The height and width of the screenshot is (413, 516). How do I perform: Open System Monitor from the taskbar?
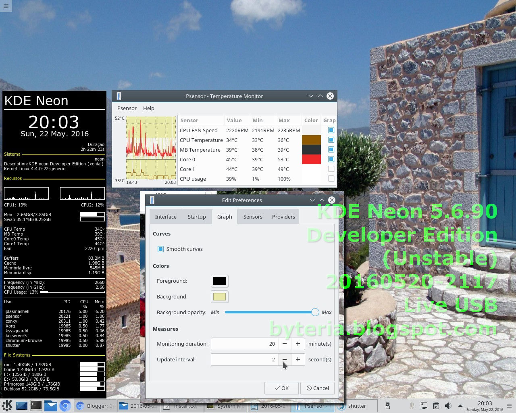[226, 406]
